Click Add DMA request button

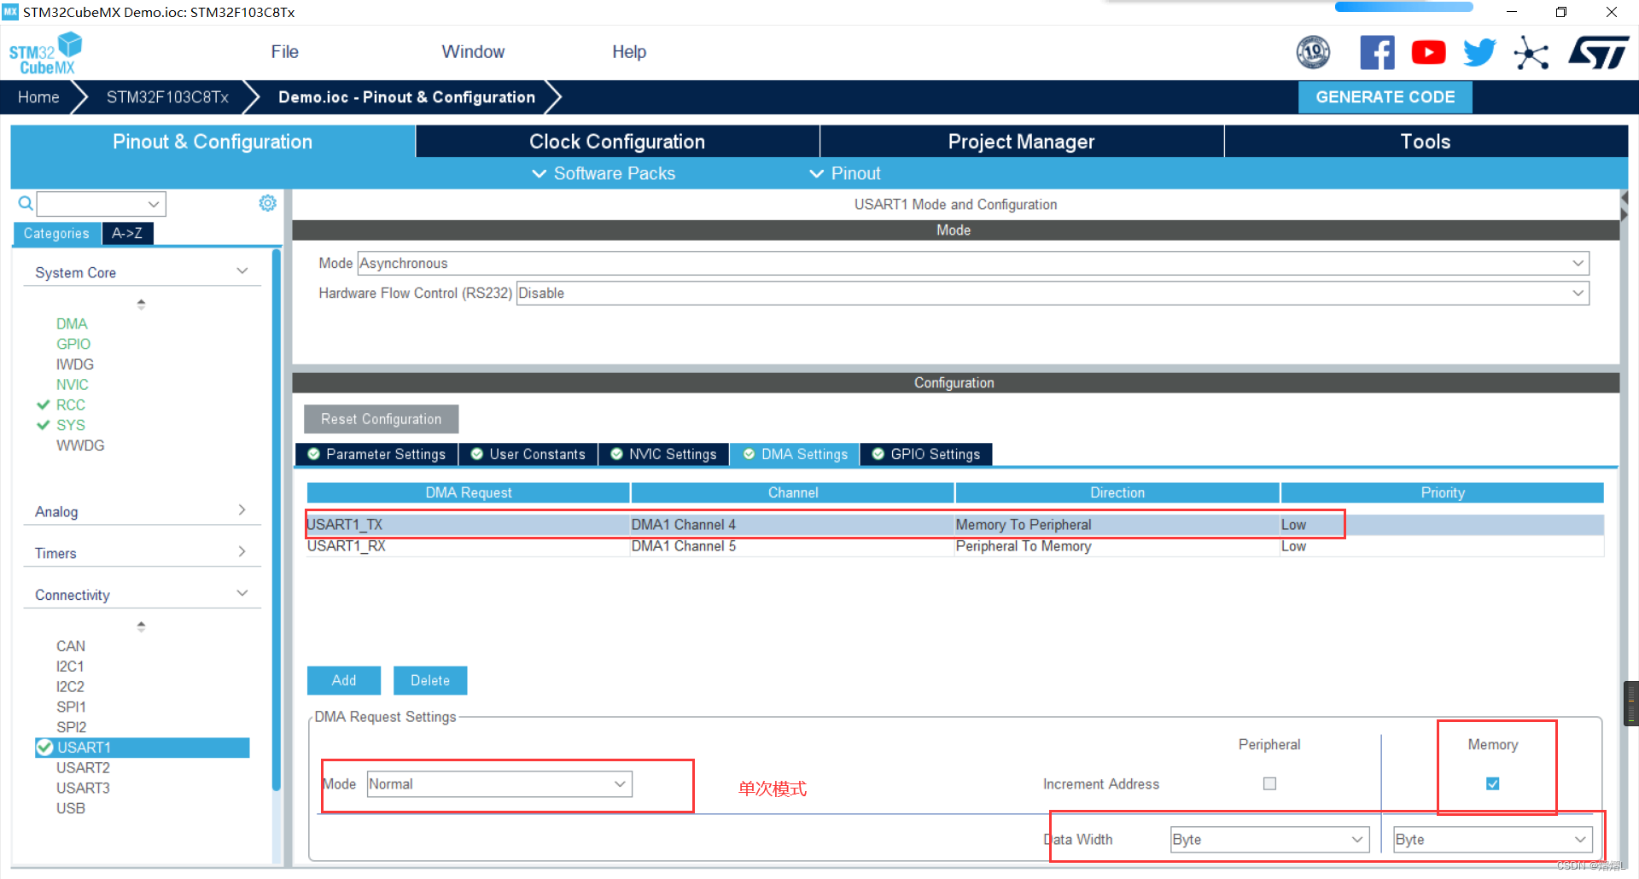coord(344,680)
